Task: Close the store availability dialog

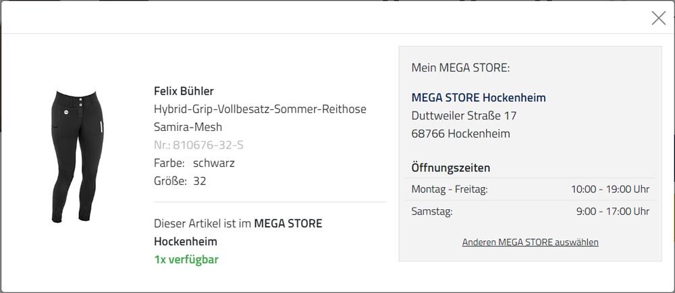Action: pos(658,18)
